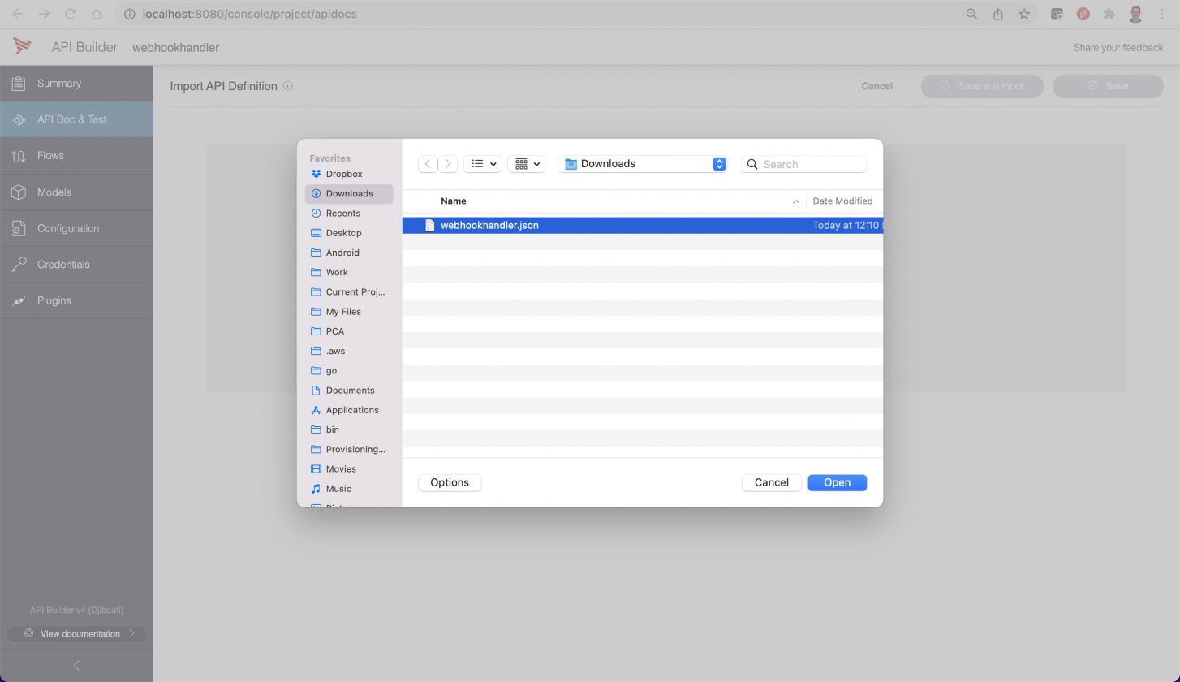Image resolution: width=1180 pixels, height=682 pixels.
Task: Expand the Downloads location popup
Action: pyautogui.click(x=718, y=164)
